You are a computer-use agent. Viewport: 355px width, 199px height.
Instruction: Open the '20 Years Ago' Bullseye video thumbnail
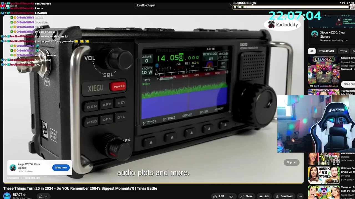tap(324, 159)
